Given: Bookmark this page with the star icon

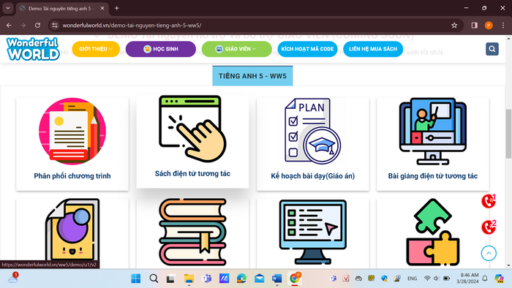Looking at the screenshot, I should [x=454, y=25].
